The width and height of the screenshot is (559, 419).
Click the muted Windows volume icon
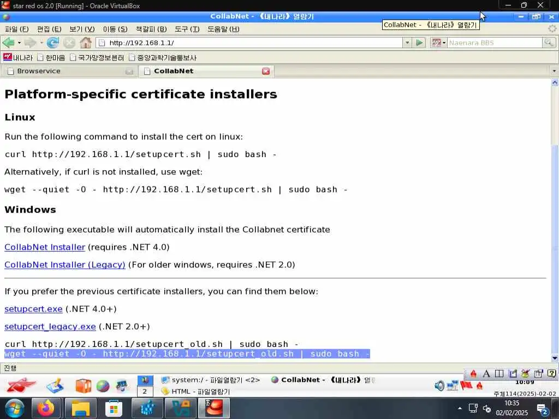pos(487,409)
